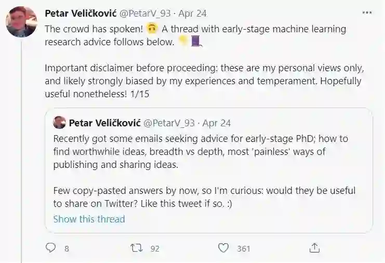Open Petar Veličković's large profile avatar

pyautogui.click(x=21, y=22)
